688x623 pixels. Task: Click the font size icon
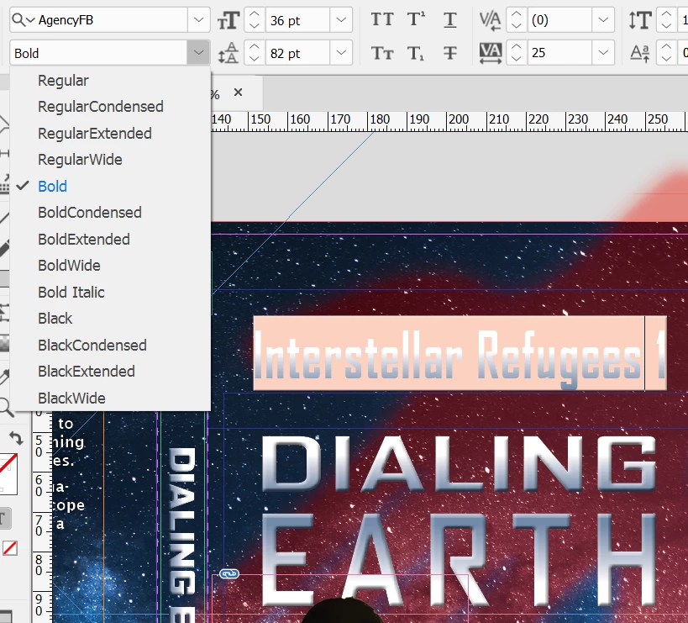[228, 20]
